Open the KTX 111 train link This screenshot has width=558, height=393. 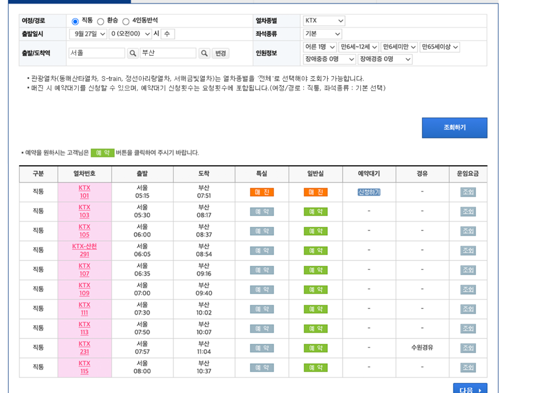click(x=84, y=309)
